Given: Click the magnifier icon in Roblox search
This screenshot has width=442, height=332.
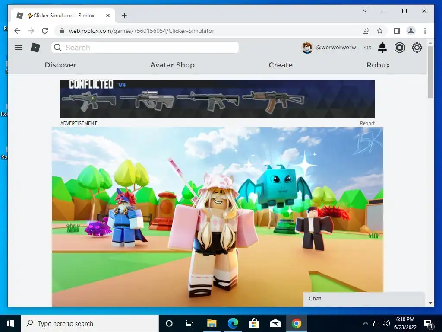Looking at the screenshot, I should click(x=58, y=48).
